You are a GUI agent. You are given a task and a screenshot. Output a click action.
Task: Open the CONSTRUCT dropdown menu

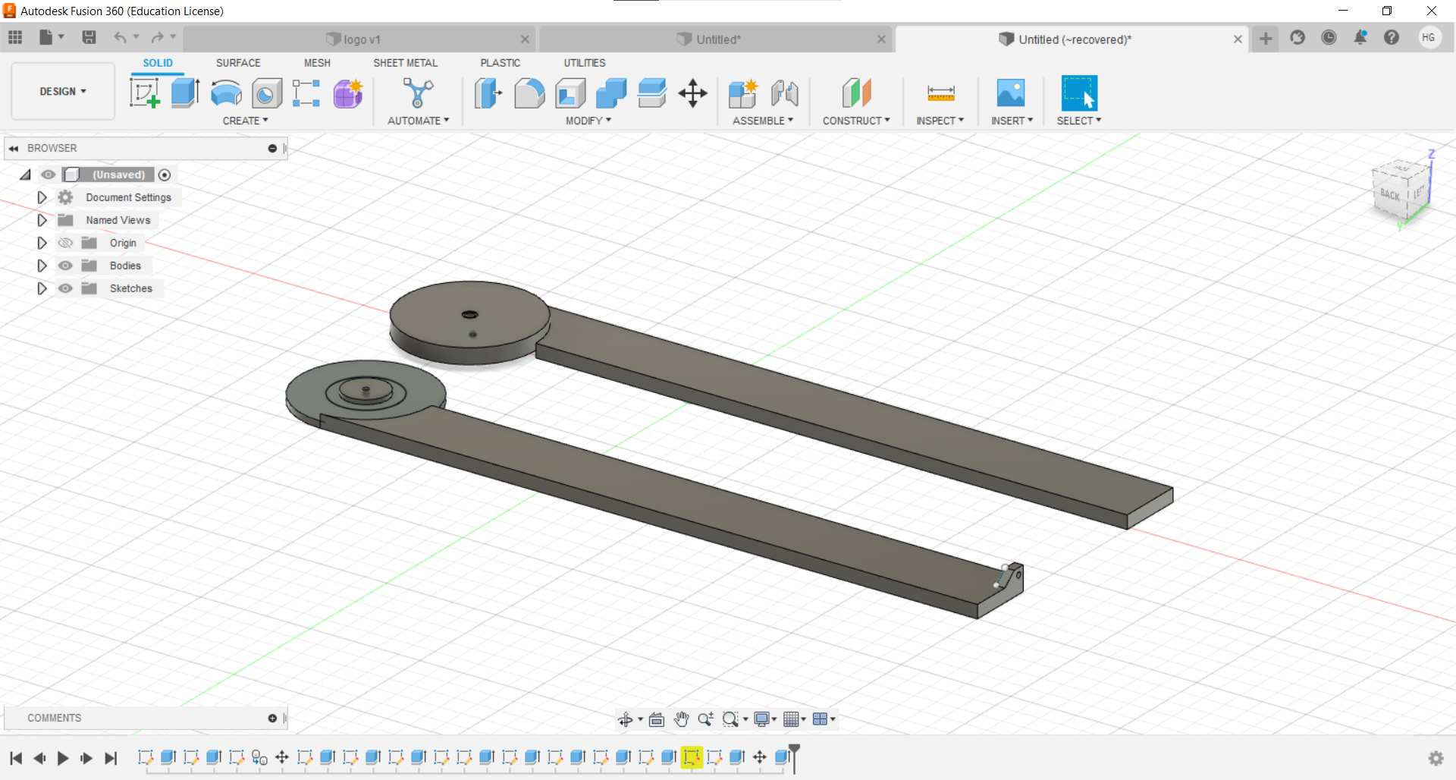(856, 121)
